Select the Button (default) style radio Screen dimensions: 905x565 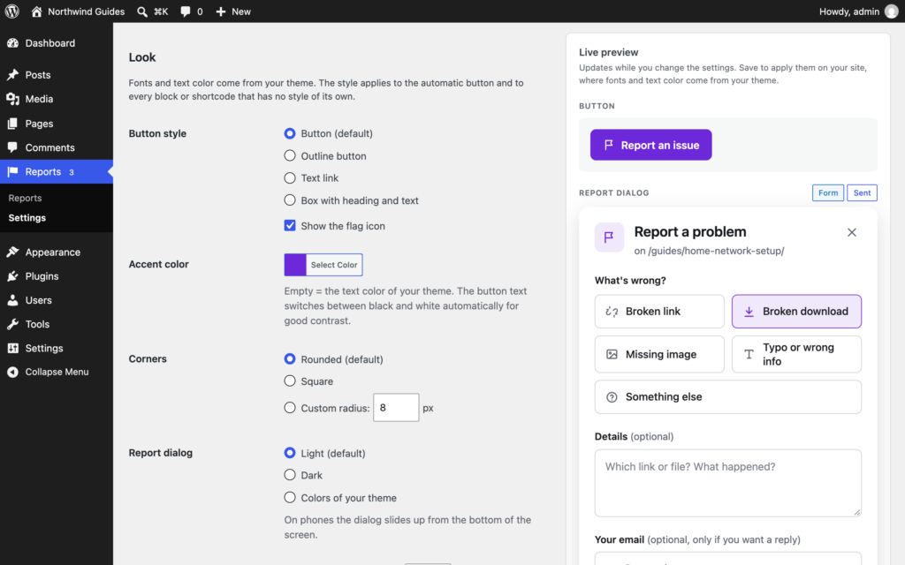coord(290,133)
